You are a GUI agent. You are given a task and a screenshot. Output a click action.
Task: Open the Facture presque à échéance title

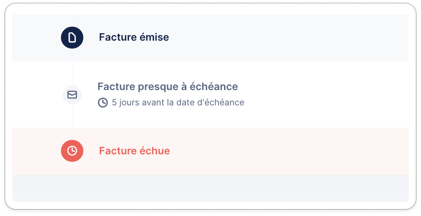click(168, 87)
